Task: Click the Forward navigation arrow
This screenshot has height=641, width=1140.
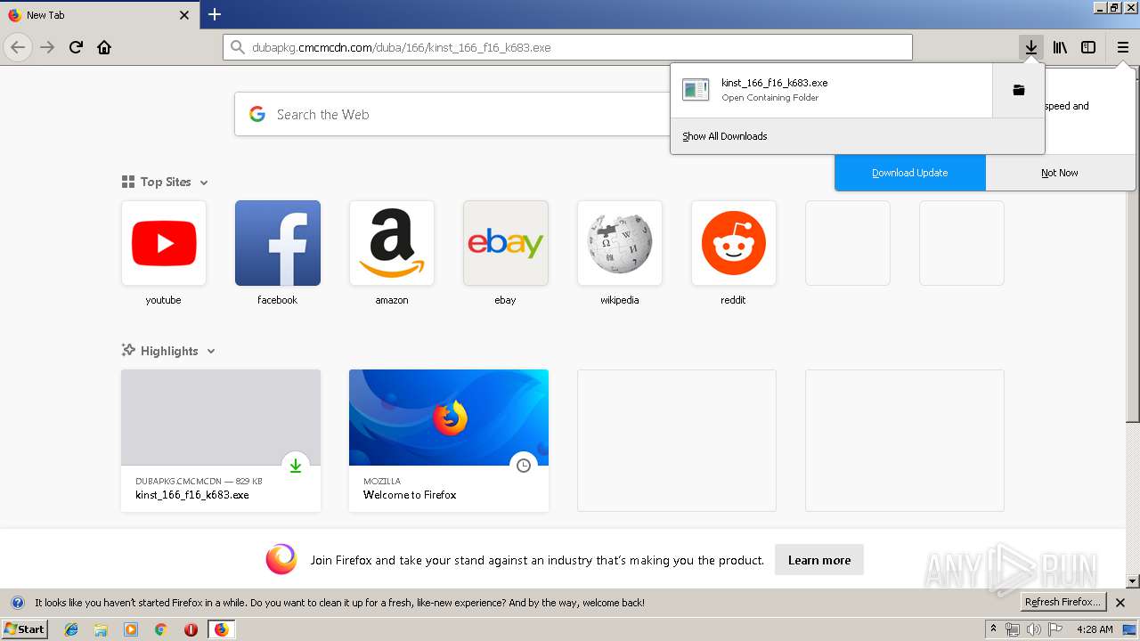Action: point(47,47)
